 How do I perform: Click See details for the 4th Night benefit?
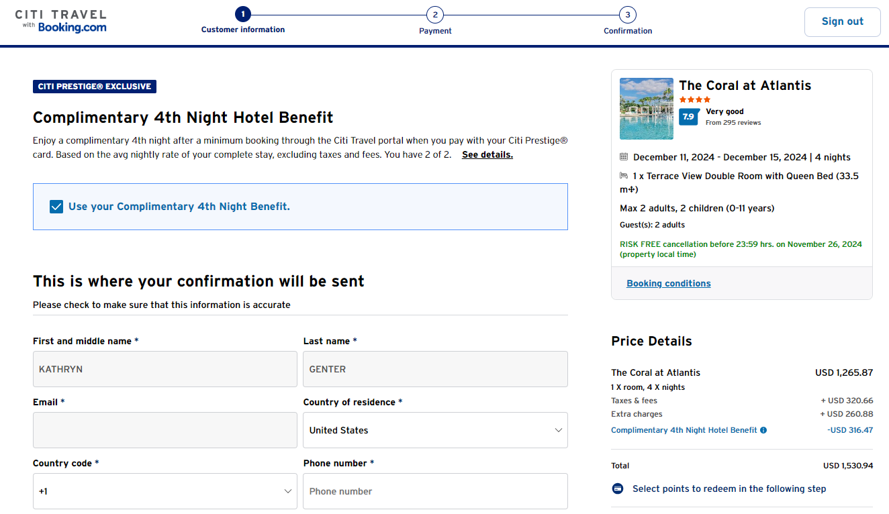click(x=487, y=154)
